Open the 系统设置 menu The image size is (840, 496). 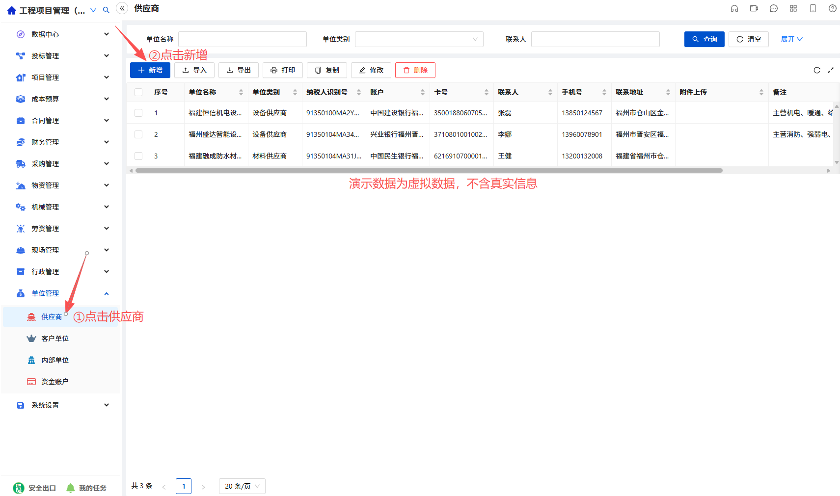(x=61, y=405)
